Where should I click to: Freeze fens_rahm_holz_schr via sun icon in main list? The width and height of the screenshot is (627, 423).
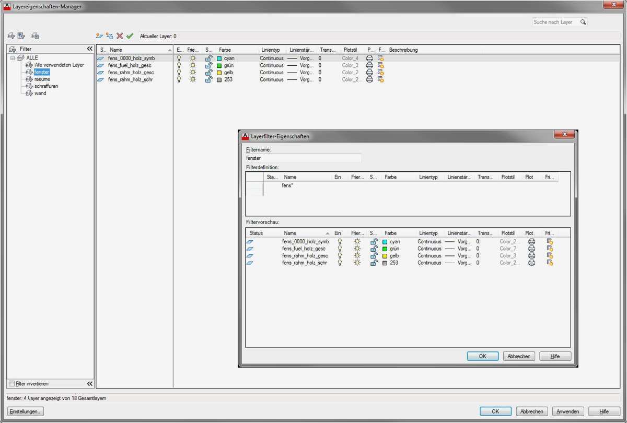pyautogui.click(x=193, y=80)
